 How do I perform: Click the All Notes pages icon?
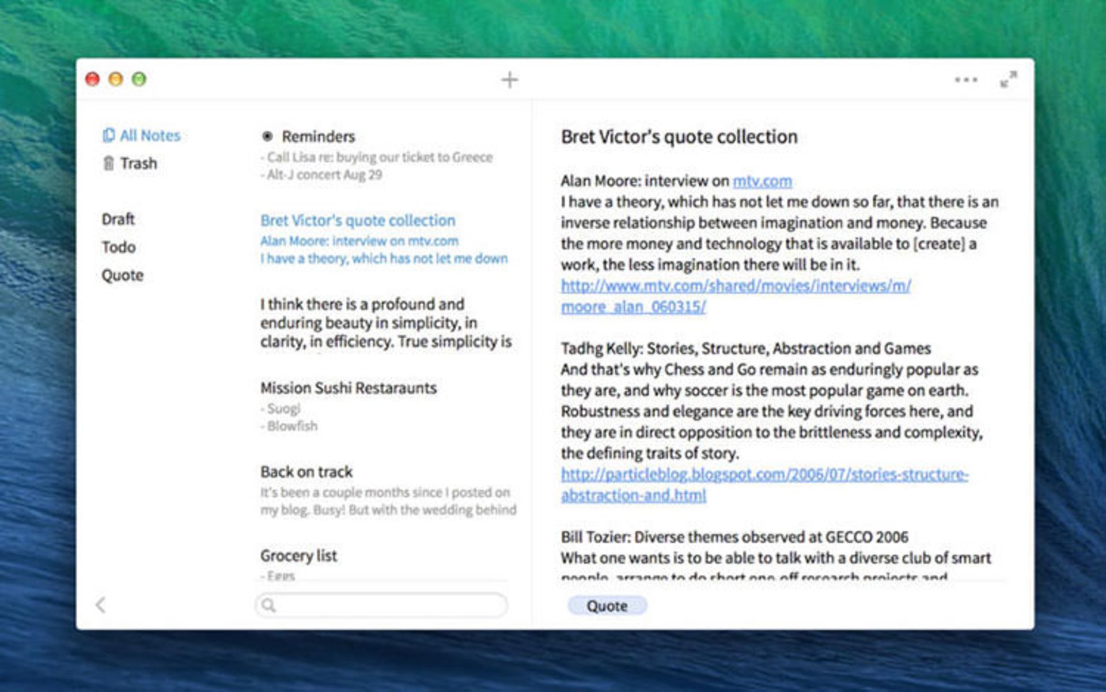coord(108,135)
